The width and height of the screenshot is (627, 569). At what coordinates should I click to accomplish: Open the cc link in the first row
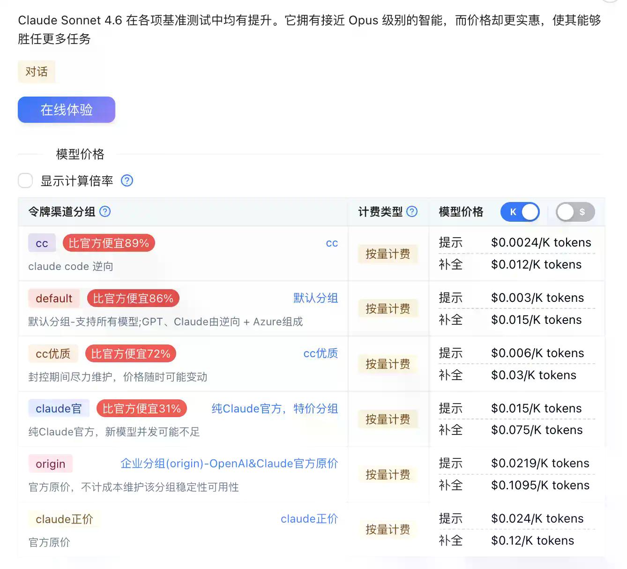coord(332,243)
